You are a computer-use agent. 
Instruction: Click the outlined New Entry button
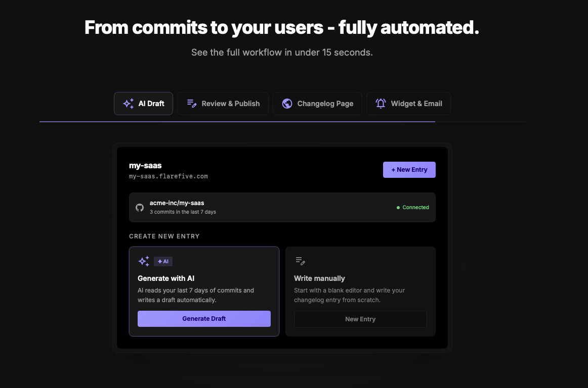pyautogui.click(x=360, y=319)
